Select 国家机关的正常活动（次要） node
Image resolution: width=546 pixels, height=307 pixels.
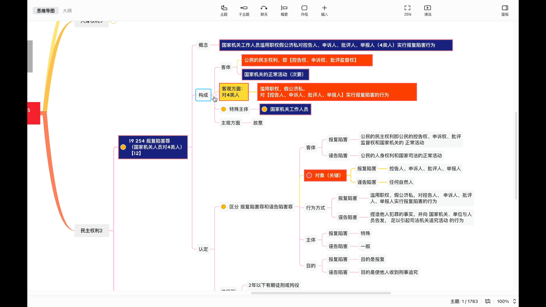coord(275,74)
